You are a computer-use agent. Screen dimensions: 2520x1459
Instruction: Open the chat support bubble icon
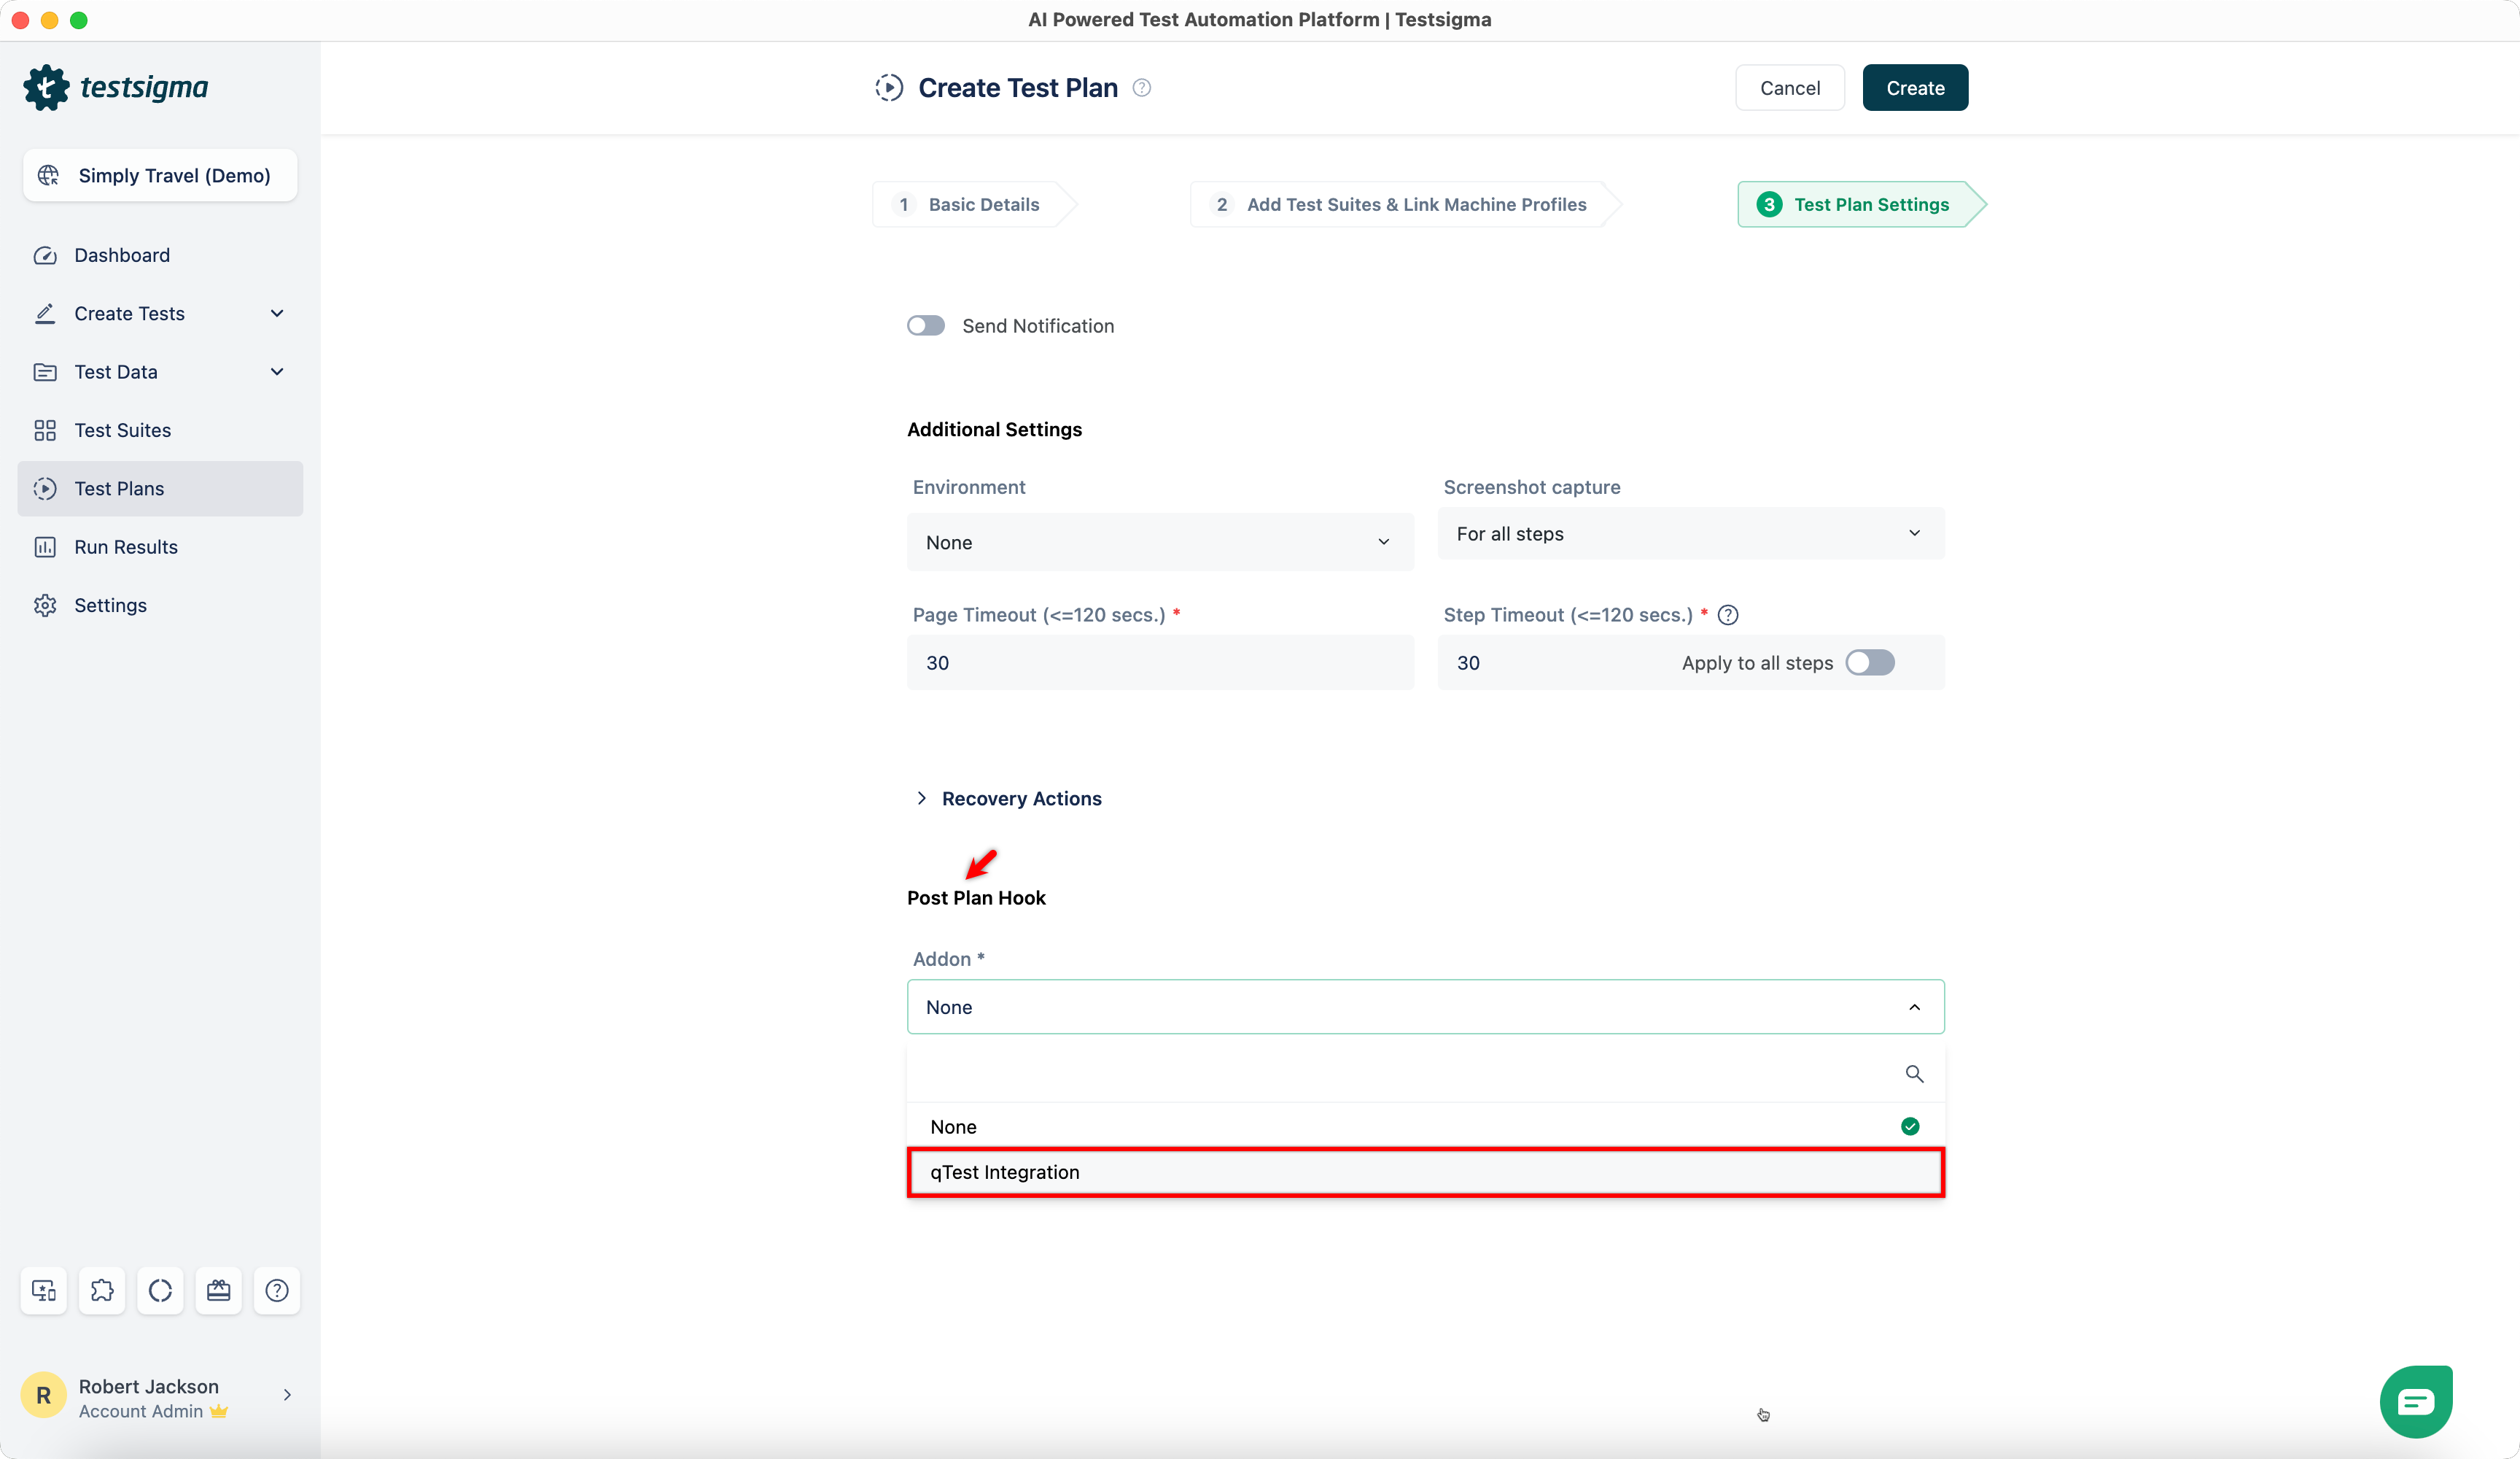point(2415,1401)
